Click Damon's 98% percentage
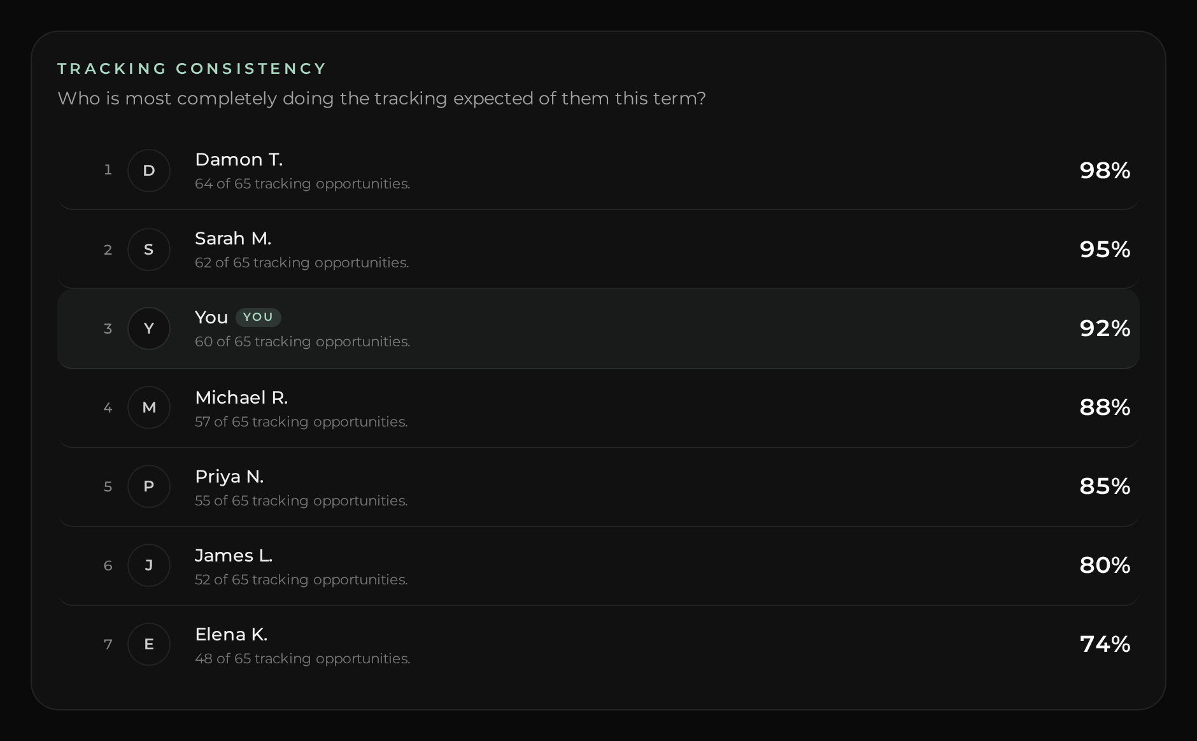This screenshot has width=1197, height=741. click(x=1105, y=171)
